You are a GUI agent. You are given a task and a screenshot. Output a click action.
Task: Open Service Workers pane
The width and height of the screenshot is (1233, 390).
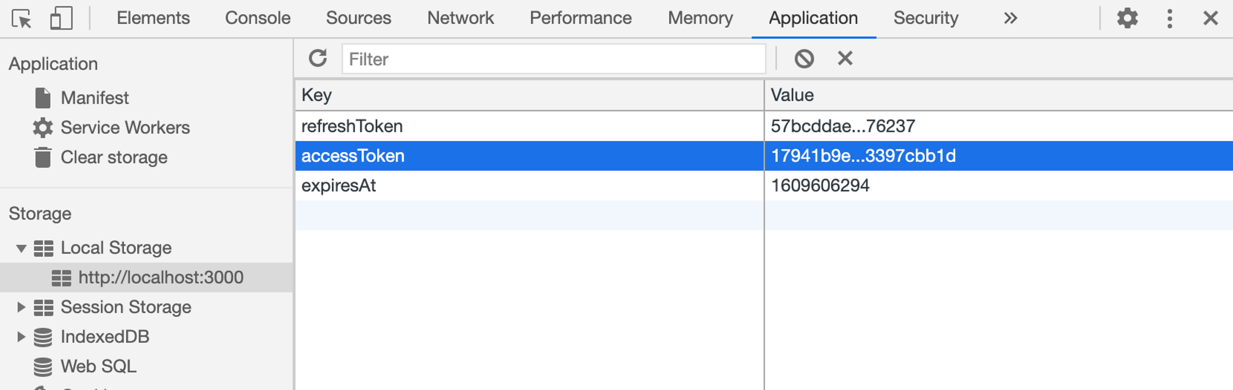pyautogui.click(x=125, y=128)
